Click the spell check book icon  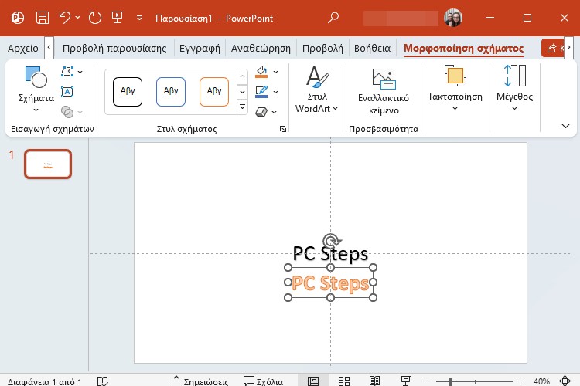point(102,381)
